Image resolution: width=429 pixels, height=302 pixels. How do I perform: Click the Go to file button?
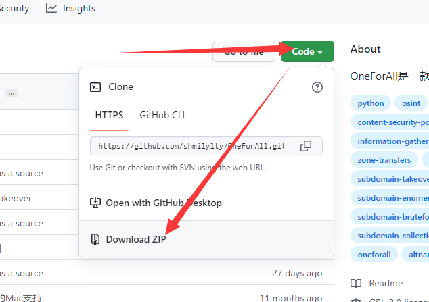tap(244, 51)
